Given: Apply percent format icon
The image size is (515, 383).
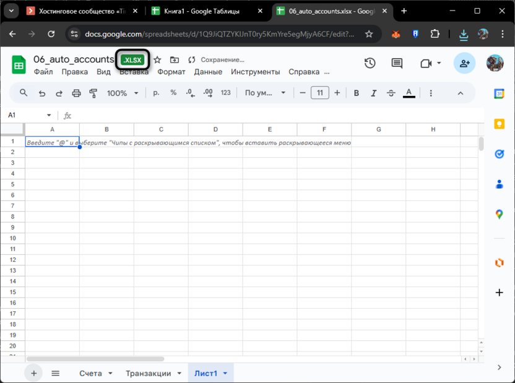Looking at the screenshot, I should click(173, 92).
